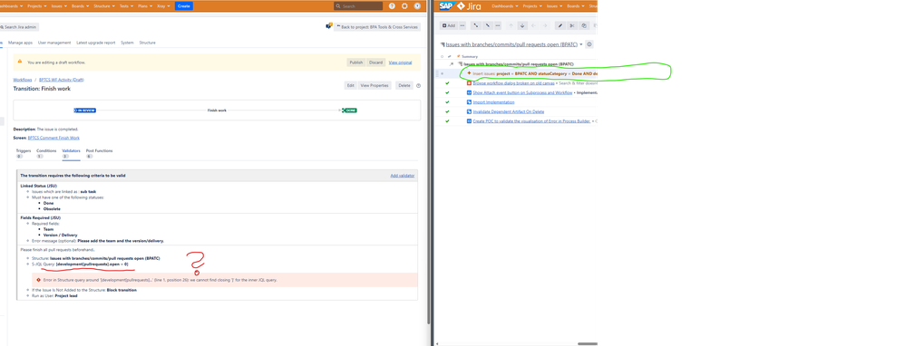Click the collapse all icon in Structure toolbar
Image resolution: width=905 pixels, height=346 pixels.
tap(487, 25)
